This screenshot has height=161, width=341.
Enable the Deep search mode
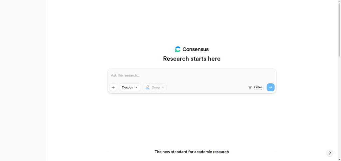point(155,87)
